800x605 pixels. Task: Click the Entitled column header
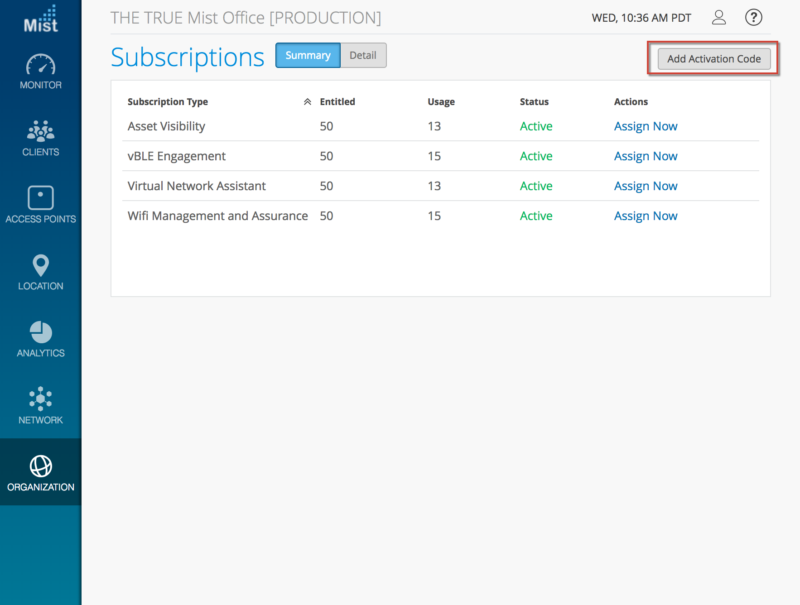pyautogui.click(x=337, y=102)
